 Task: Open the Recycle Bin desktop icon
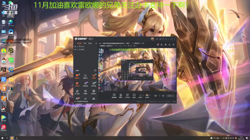pos(3,23)
